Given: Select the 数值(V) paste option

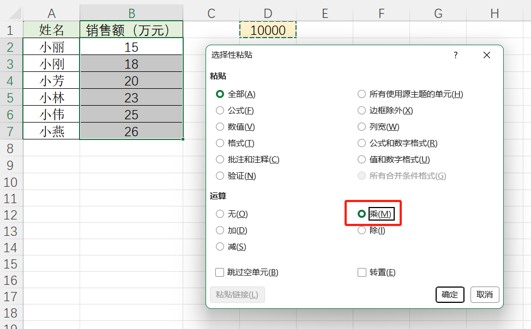Looking at the screenshot, I should (x=220, y=126).
